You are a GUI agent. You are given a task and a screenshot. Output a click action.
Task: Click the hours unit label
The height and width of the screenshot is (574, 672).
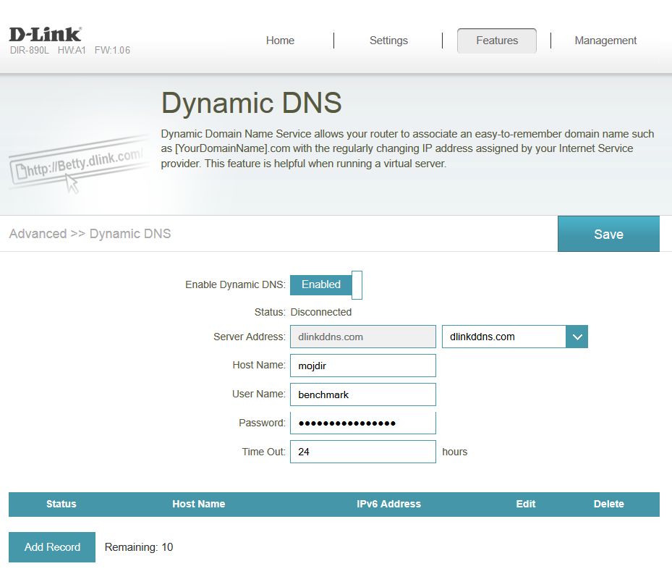(x=455, y=452)
